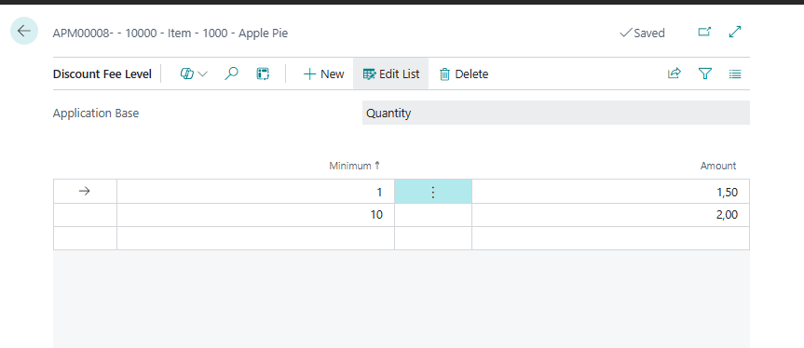Select the Minimum cell with value 10
The width and height of the screenshot is (804, 348).
(255, 215)
